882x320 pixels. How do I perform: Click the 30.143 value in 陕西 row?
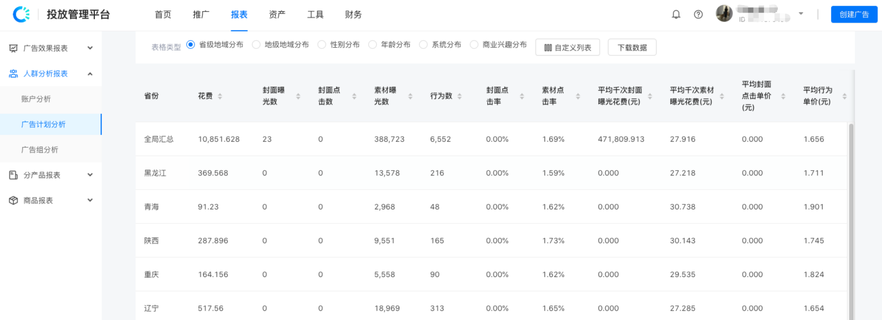pos(683,241)
